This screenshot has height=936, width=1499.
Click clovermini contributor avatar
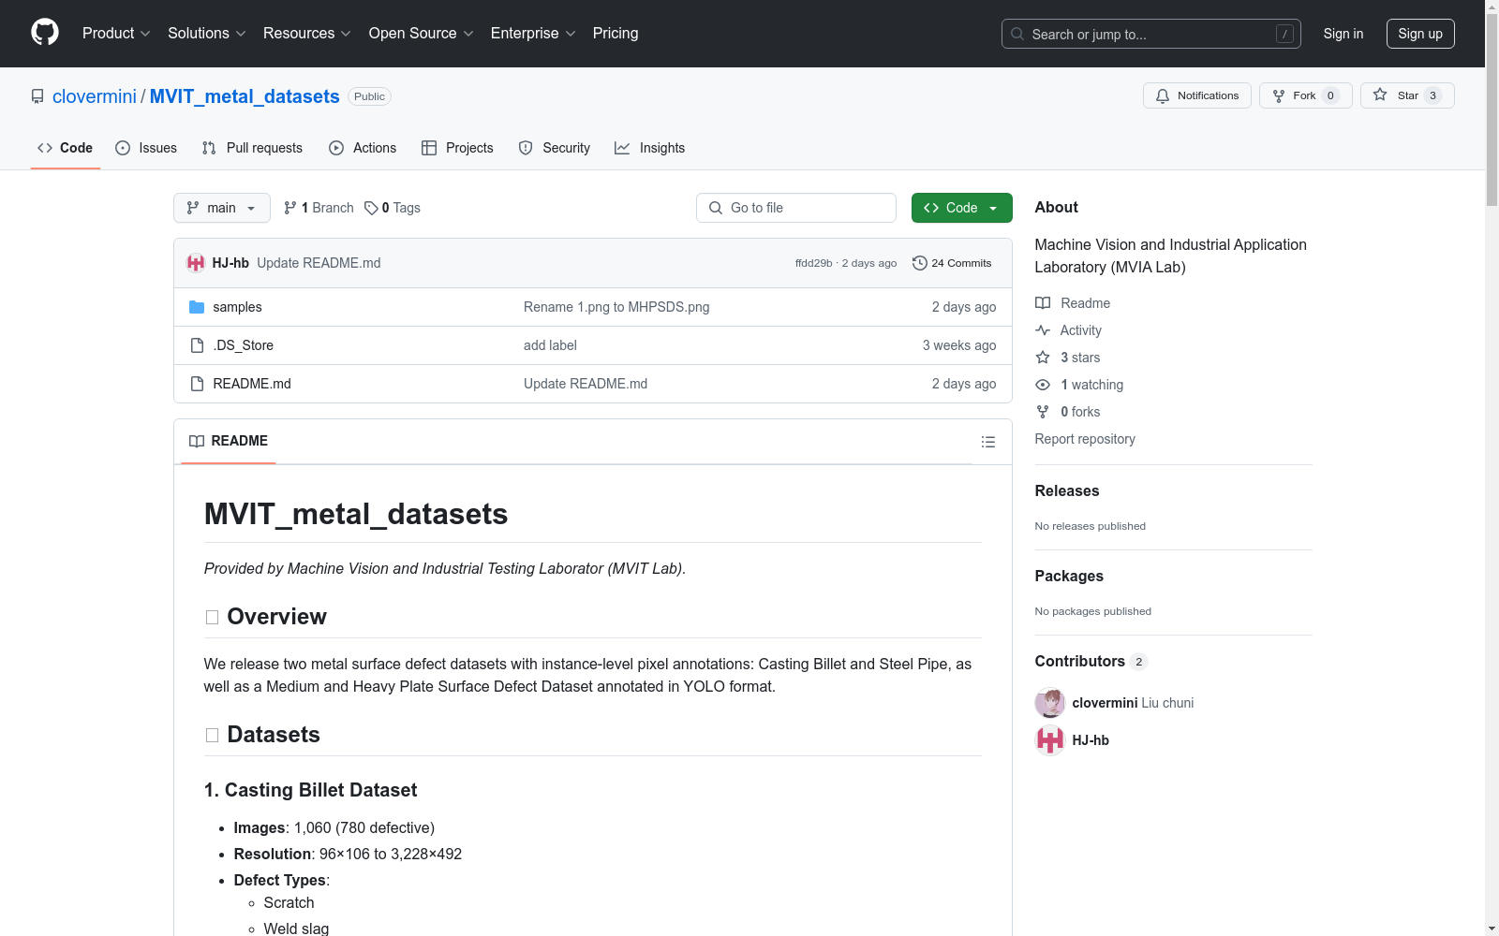[1050, 703]
